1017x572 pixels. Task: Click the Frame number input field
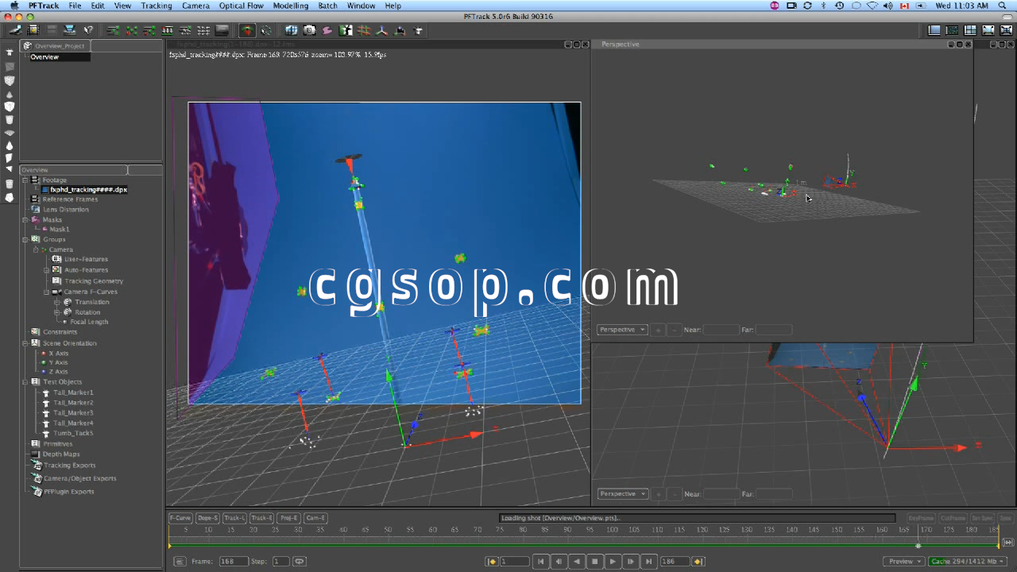234,562
